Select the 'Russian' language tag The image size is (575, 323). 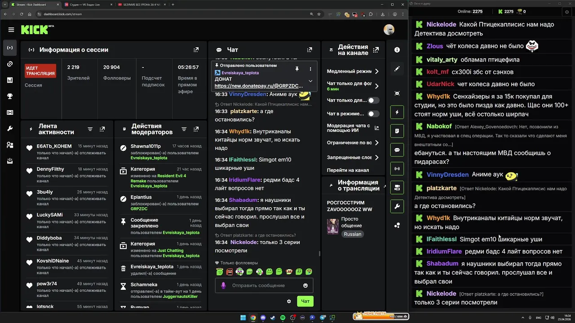tap(353, 234)
